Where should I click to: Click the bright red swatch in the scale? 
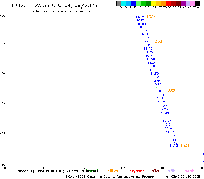[x=168, y=3]
